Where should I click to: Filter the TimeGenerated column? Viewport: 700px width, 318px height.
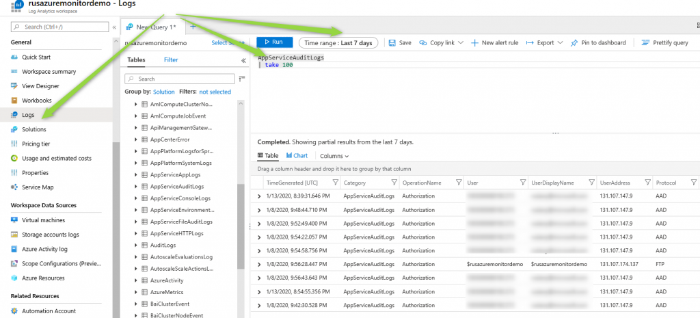coord(335,183)
